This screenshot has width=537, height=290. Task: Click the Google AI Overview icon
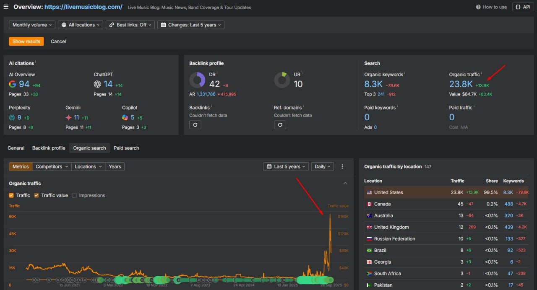(13, 84)
